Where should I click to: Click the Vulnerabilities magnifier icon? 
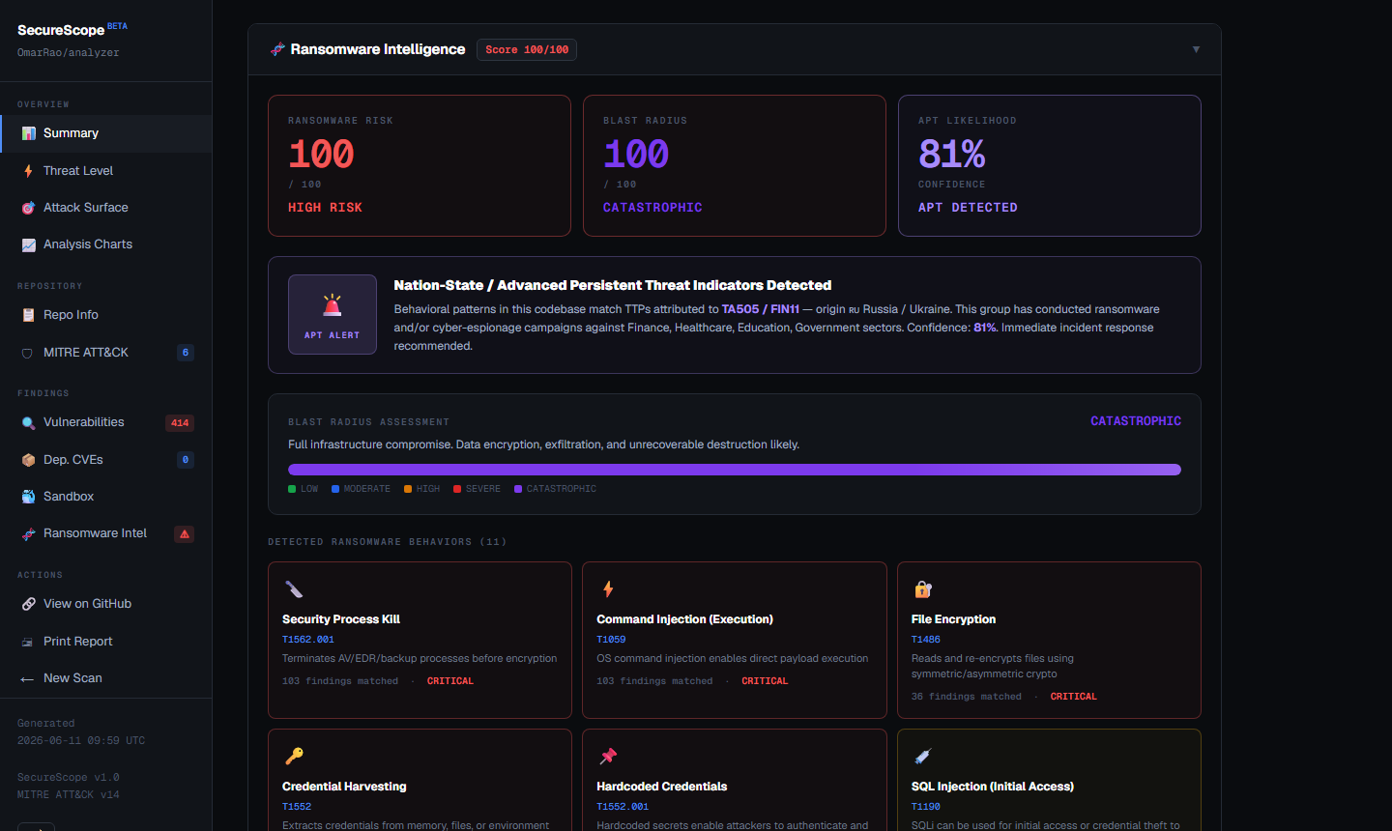pyautogui.click(x=28, y=422)
